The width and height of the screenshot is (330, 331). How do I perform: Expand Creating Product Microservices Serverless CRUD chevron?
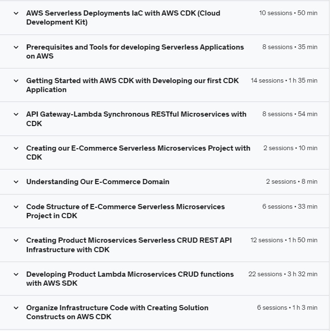click(x=16, y=240)
